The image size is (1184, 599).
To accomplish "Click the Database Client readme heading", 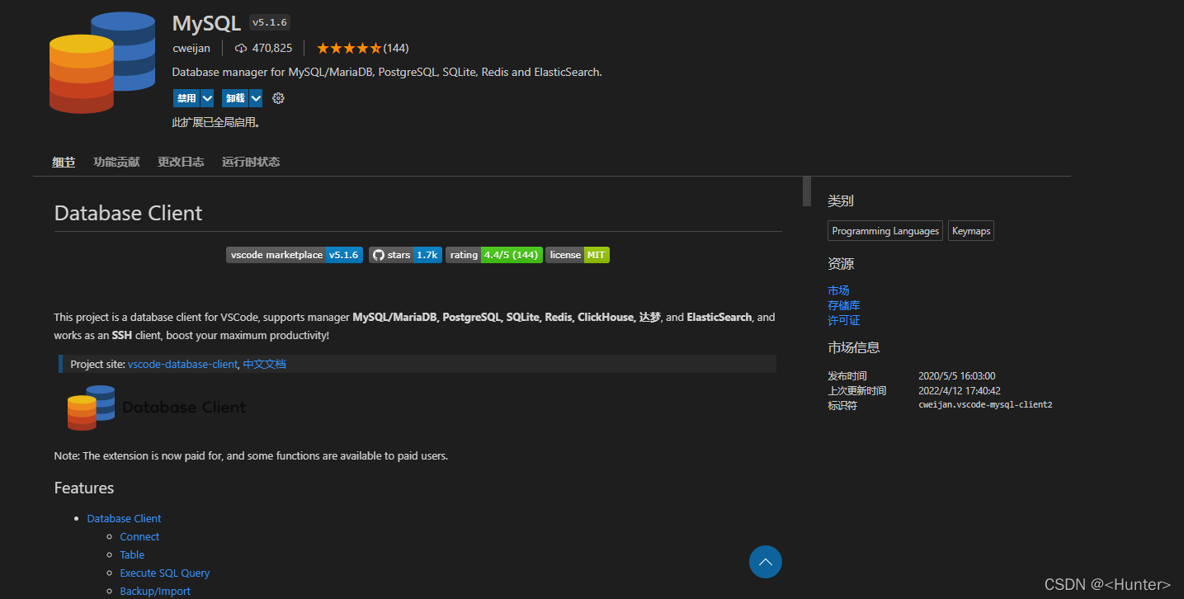I will coord(128,213).
